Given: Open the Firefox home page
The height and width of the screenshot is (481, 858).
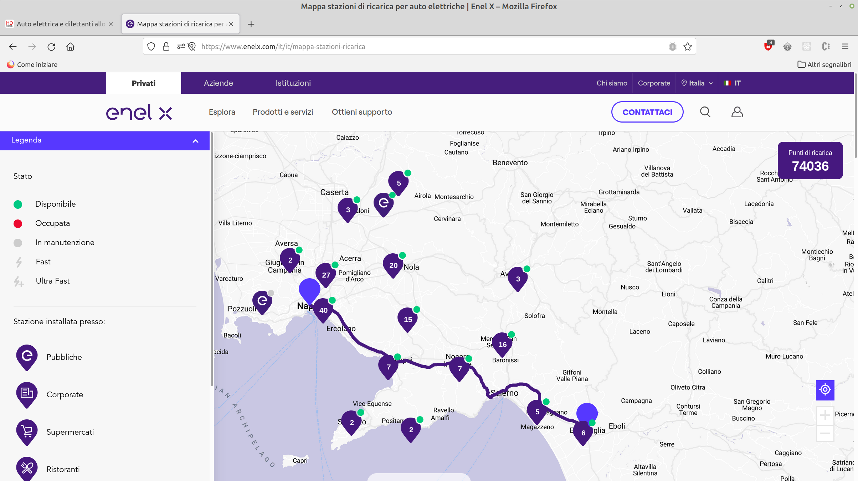Looking at the screenshot, I should pyautogui.click(x=70, y=47).
